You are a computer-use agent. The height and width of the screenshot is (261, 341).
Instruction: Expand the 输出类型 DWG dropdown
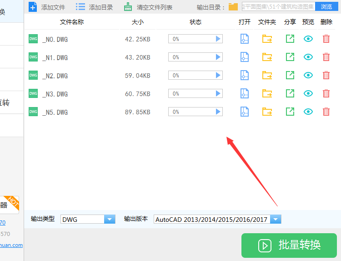click(110, 220)
